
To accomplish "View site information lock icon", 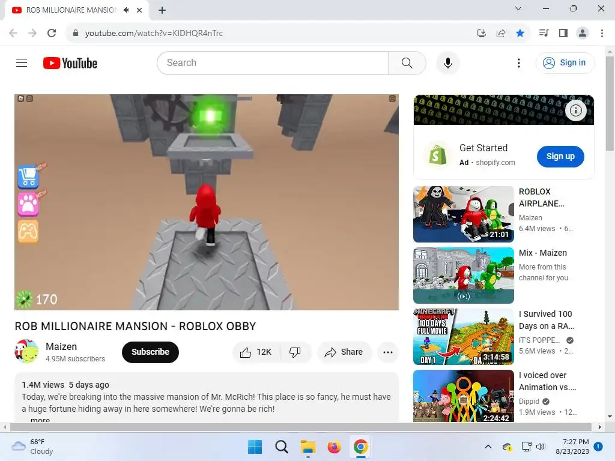I will pyautogui.click(x=76, y=33).
